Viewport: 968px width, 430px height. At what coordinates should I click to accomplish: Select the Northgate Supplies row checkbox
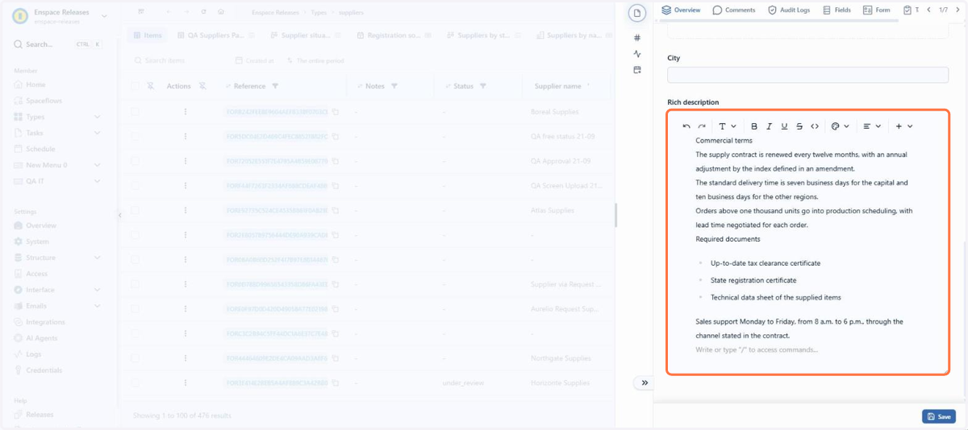135,358
